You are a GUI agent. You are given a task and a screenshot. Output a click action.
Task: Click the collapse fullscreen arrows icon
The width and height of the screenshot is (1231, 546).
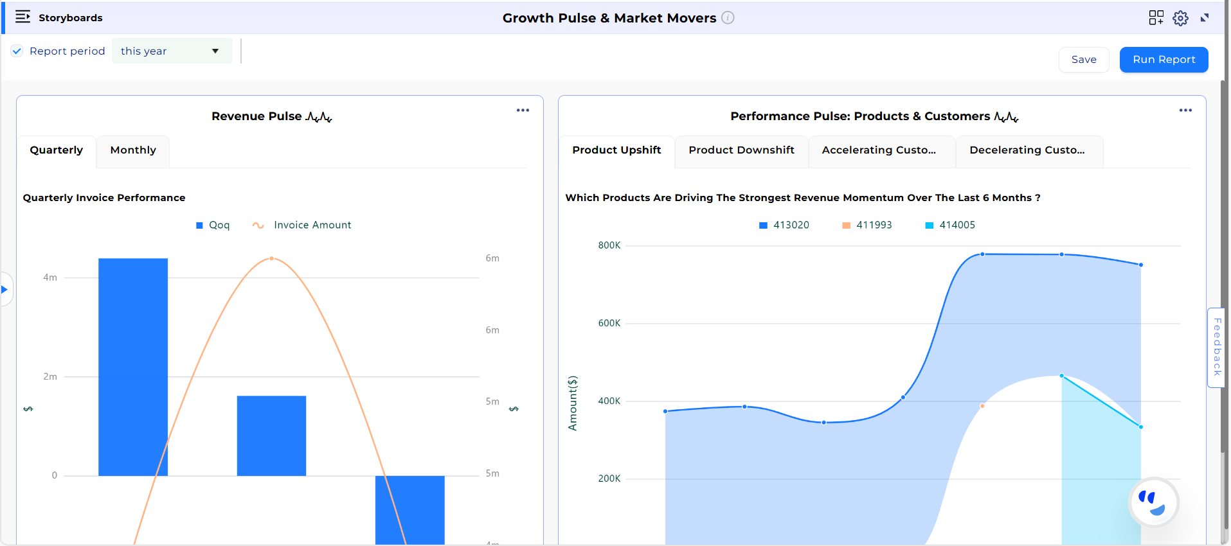tap(1205, 18)
